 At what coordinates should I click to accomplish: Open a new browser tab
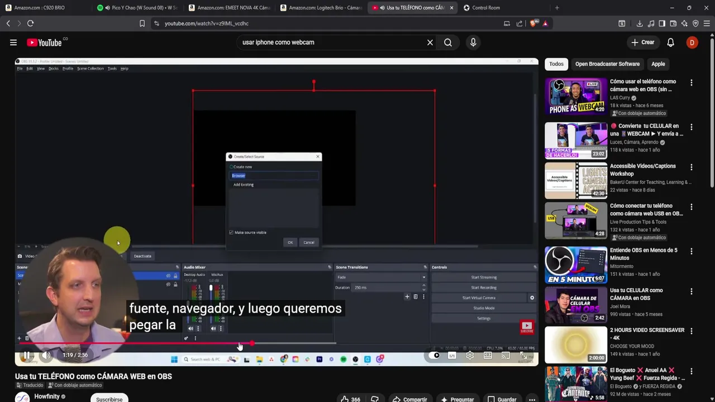point(557,8)
